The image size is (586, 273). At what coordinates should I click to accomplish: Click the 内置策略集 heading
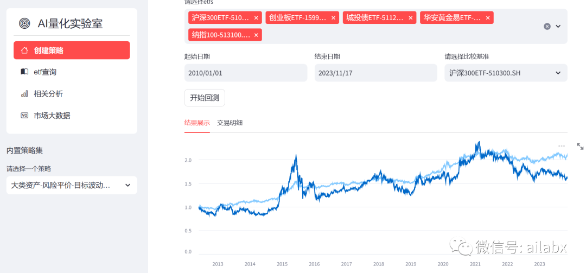pyautogui.click(x=24, y=150)
